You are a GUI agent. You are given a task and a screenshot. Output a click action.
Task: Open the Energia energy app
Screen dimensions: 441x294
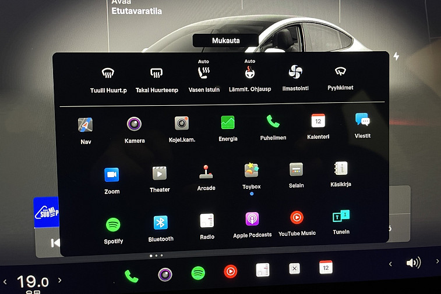pyautogui.click(x=228, y=123)
